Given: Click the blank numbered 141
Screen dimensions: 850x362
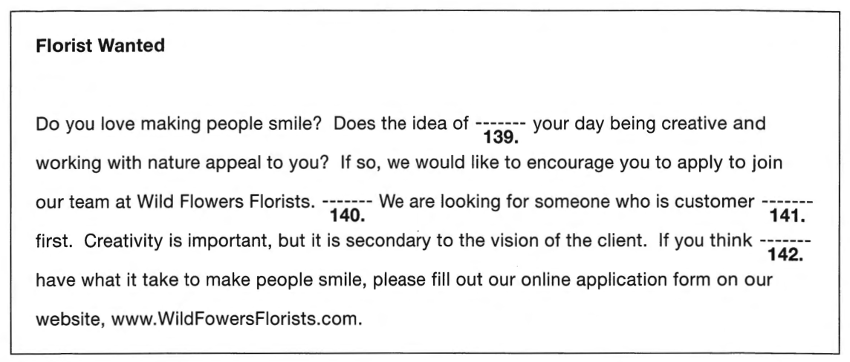Looking at the screenshot, I should click(788, 203).
